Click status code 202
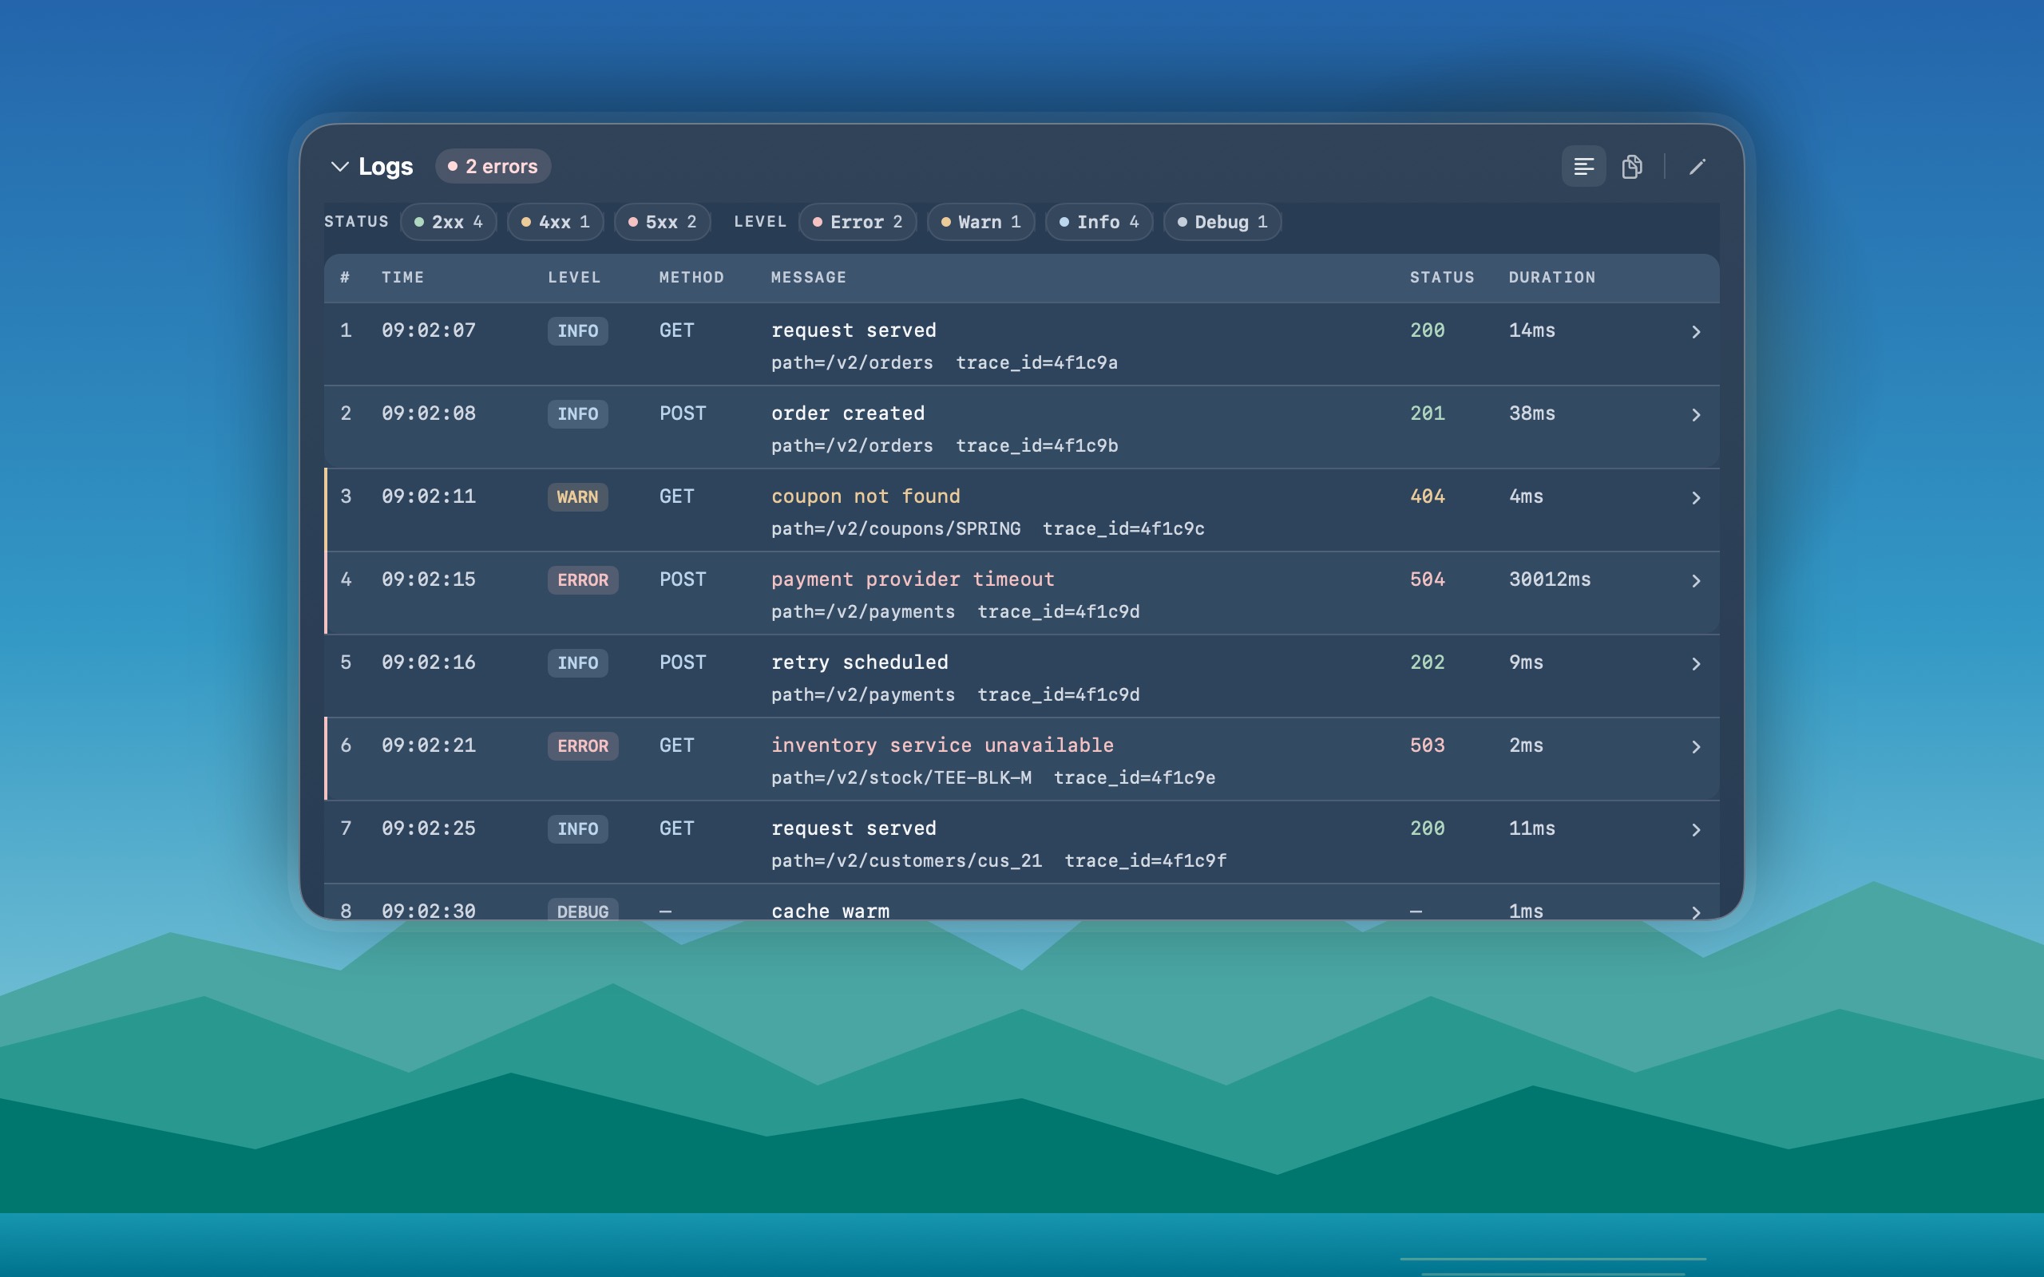The image size is (2044, 1277). (1428, 663)
